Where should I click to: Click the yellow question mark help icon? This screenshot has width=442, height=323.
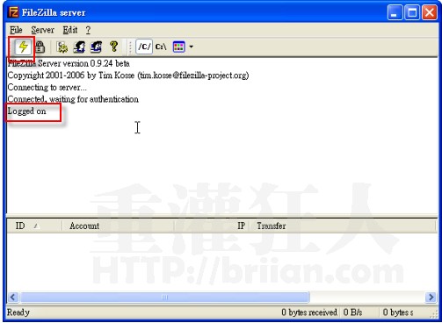113,47
